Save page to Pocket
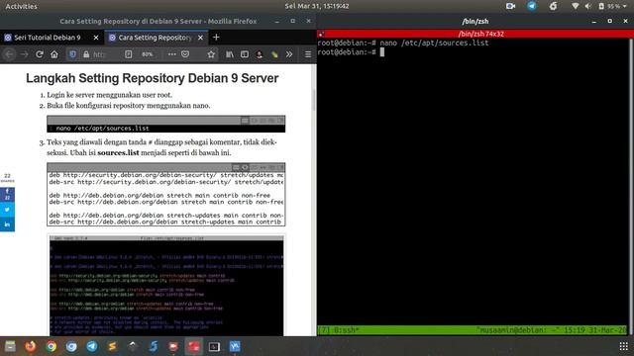Image resolution: width=634 pixels, height=356 pixels. click(185, 54)
